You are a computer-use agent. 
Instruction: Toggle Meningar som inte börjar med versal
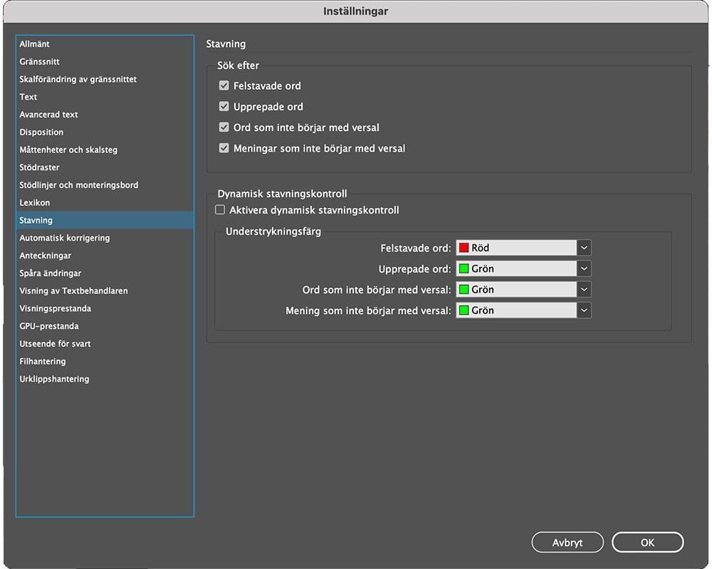click(224, 148)
